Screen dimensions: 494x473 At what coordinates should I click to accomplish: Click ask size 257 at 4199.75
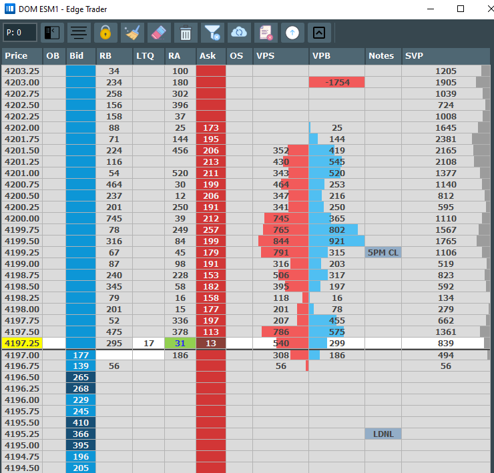point(211,229)
